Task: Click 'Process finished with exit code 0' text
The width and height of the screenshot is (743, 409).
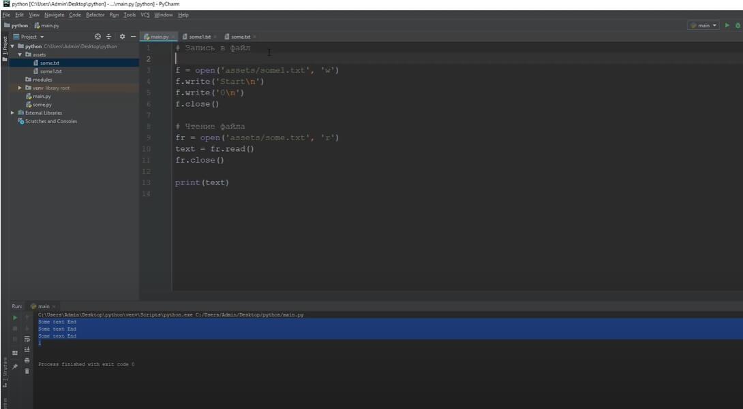Action: (87, 364)
